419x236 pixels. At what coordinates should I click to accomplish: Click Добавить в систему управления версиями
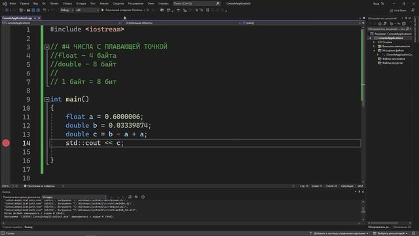coord(339,233)
